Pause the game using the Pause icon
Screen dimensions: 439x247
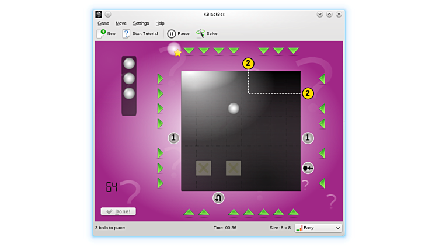click(x=172, y=34)
